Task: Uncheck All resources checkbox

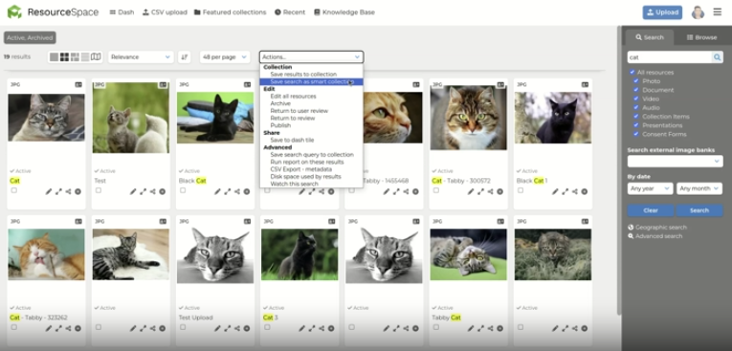Action: tap(632, 72)
